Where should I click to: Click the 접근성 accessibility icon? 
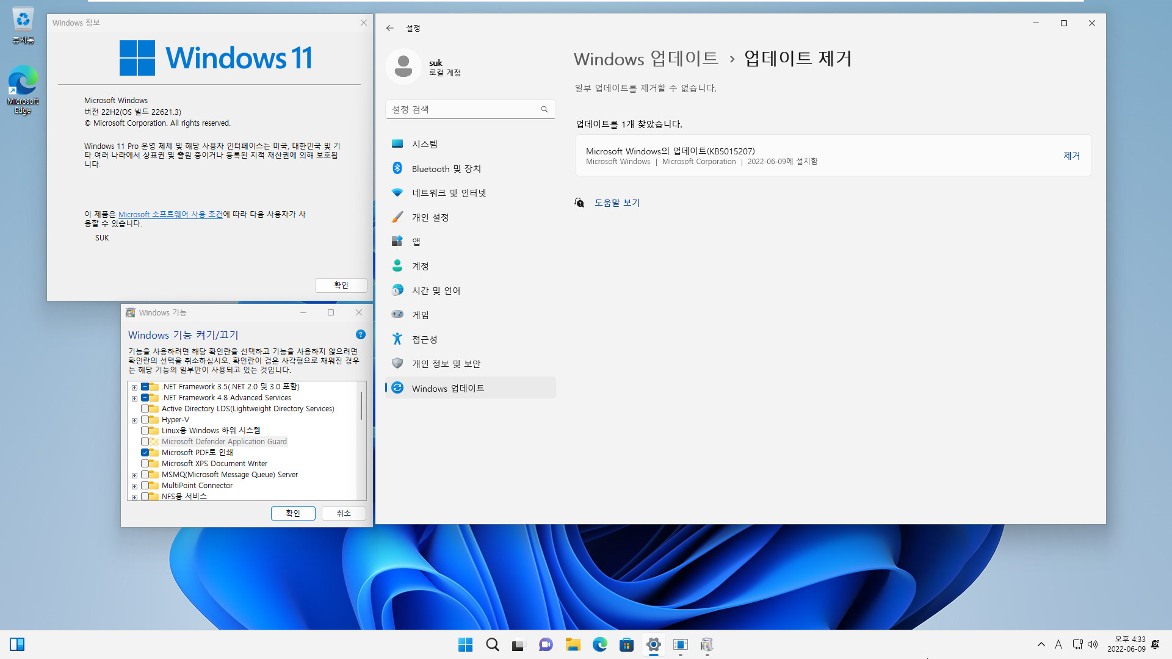tap(397, 339)
